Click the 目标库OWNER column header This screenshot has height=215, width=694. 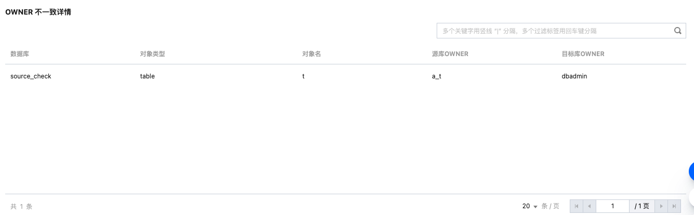point(583,54)
